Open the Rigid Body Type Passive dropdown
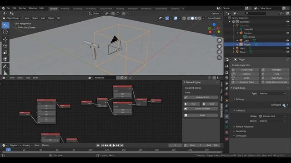Screen dimensions: 291x163 [272, 94]
